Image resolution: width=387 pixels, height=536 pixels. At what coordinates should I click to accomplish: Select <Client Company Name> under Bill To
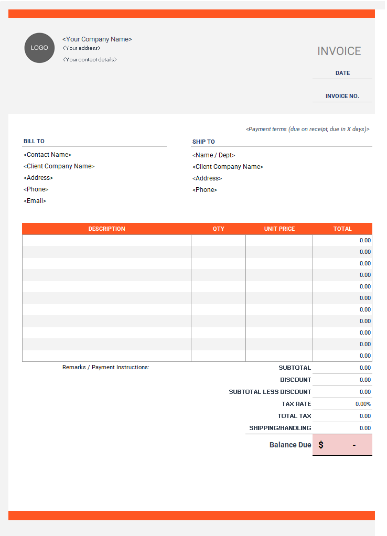click(59, 166)
